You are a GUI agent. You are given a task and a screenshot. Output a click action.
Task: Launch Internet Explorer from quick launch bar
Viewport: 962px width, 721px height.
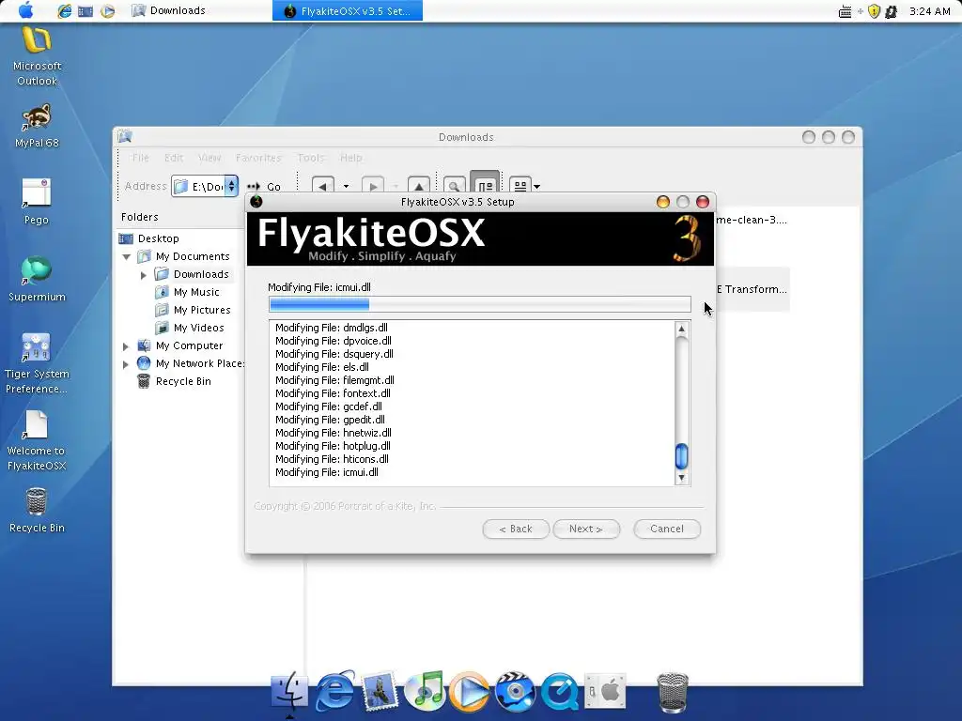point(65,11)
